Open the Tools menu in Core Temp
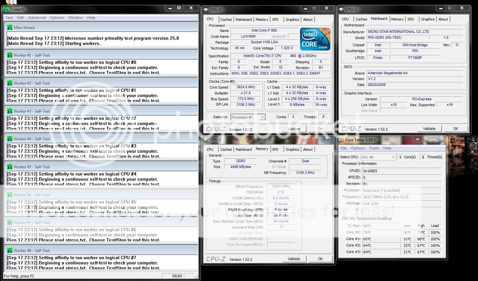Screen dimensions: 478x281 click(x=374, y=148)
